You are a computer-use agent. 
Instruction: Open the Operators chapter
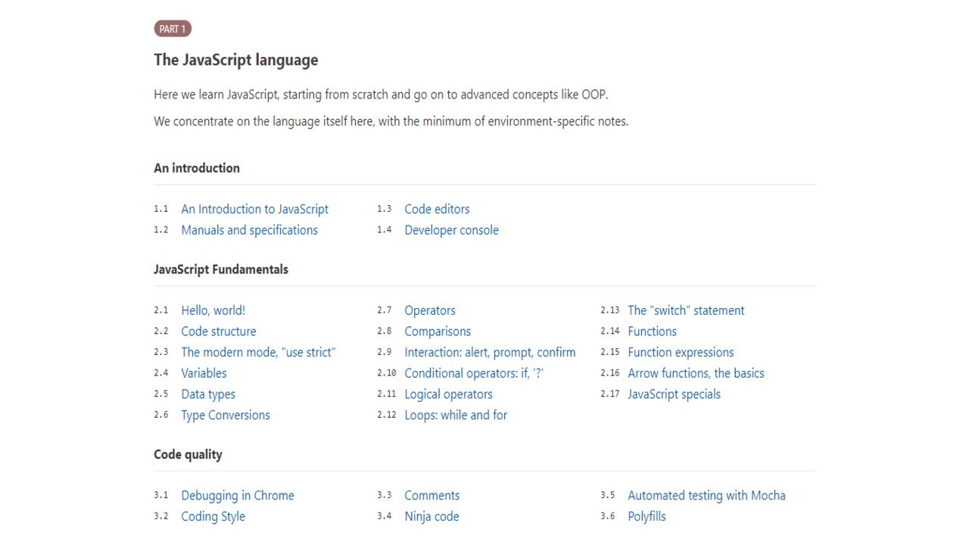click(x=430, y=310)
